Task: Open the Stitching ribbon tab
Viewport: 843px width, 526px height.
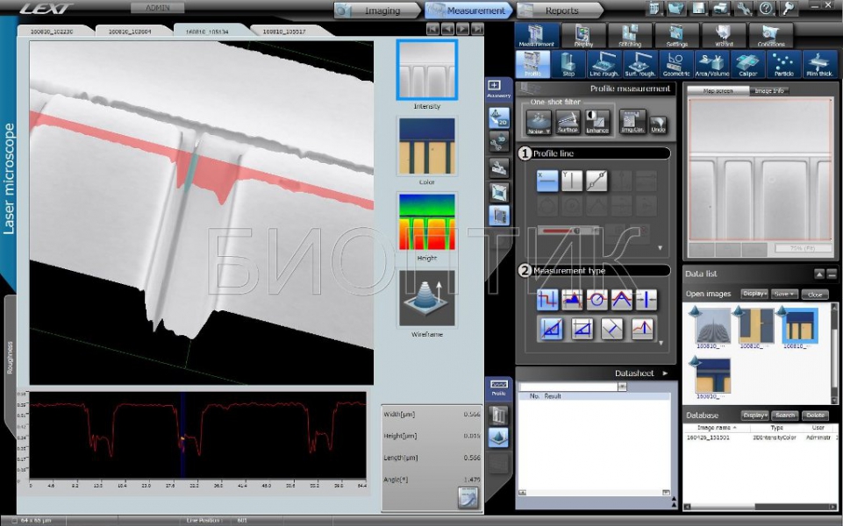Action: tap(630, 35)
